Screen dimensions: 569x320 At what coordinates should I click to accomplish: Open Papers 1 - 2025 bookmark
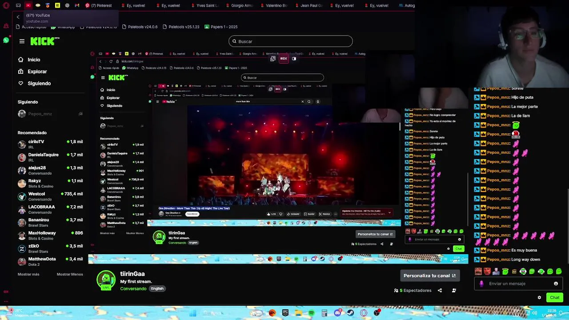coord(221,27)
